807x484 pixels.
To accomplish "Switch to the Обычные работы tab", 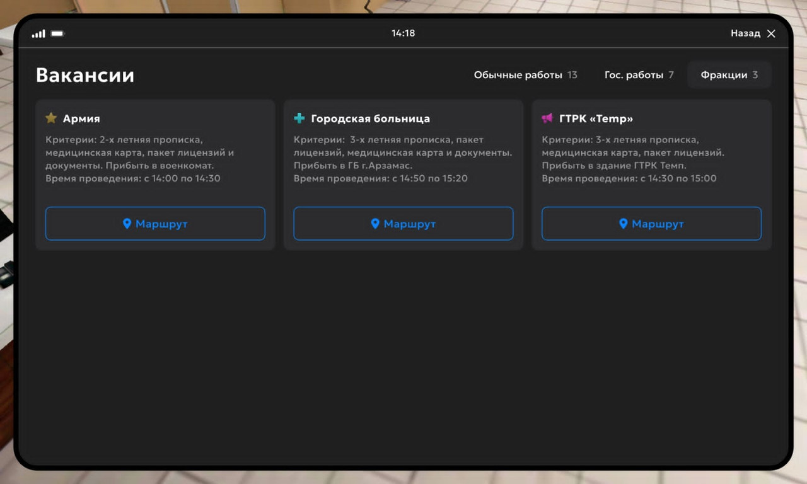I will coord(525,75).
